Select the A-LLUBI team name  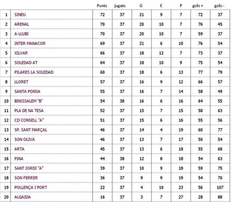point(22,34)
